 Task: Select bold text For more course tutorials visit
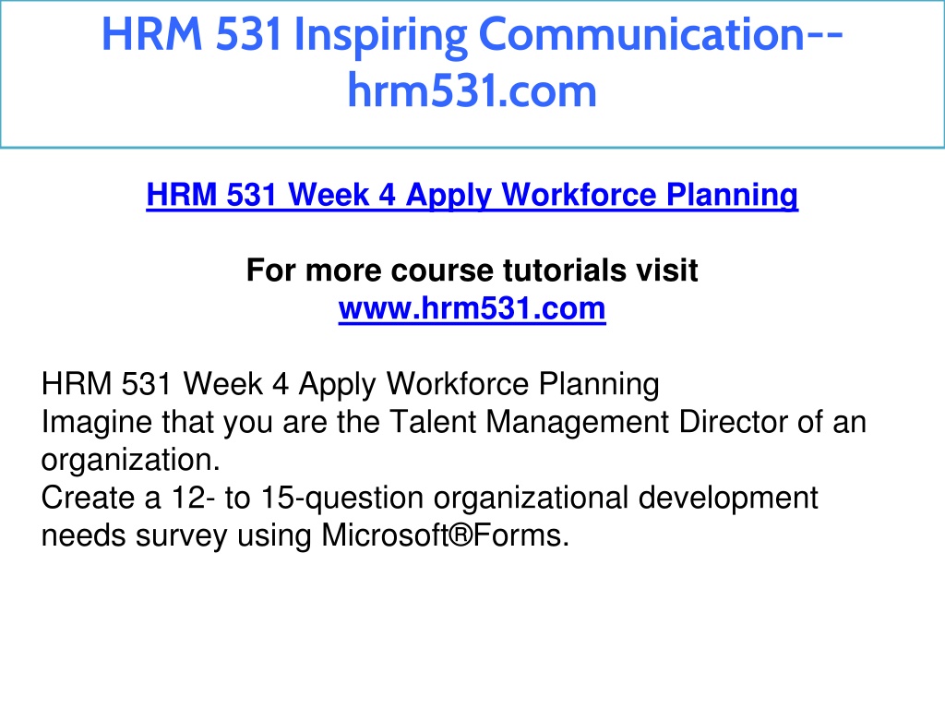[472, 270]
